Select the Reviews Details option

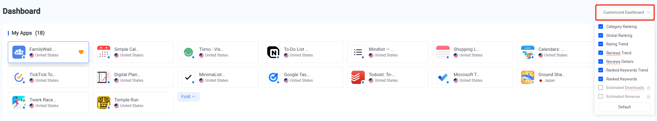[620, 62]
